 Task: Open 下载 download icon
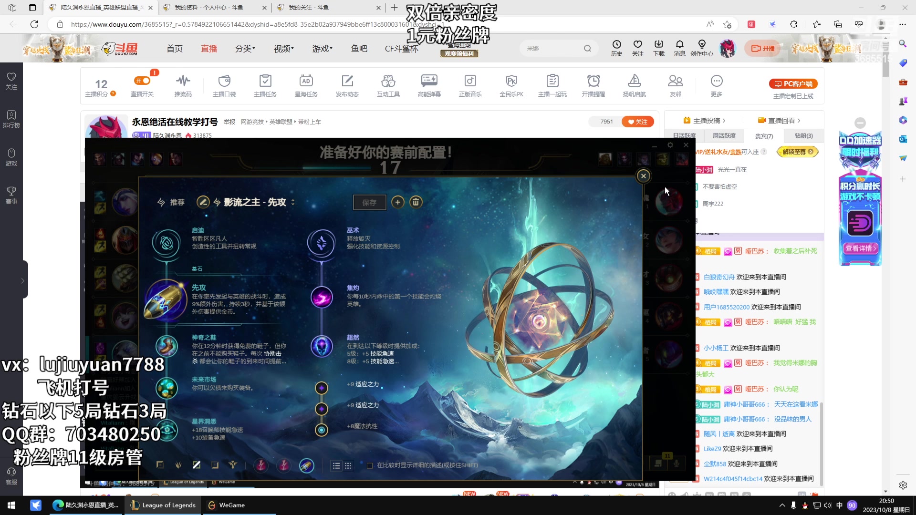[659, 48]
